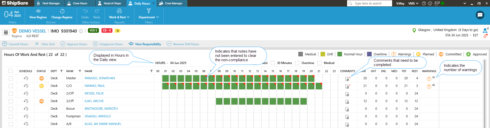490x128 pixels.
Task: Enable the 30 Minutes checkbox
Action: 273,63
